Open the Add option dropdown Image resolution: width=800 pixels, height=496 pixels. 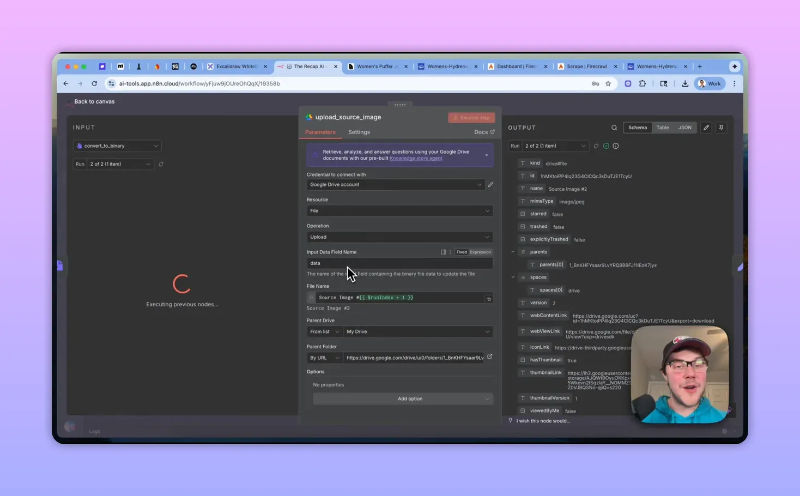[403, 399]
